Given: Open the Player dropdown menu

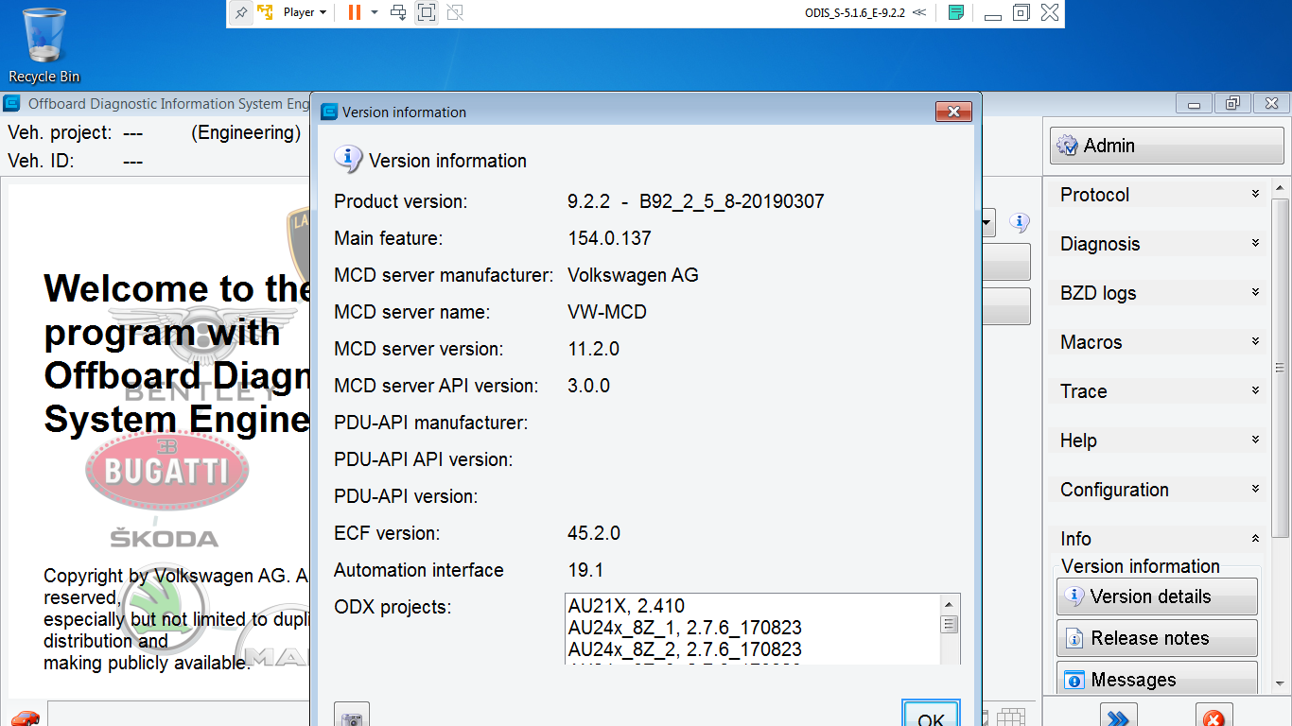Looking at the screenshot, I should click(x=305, y=12).
